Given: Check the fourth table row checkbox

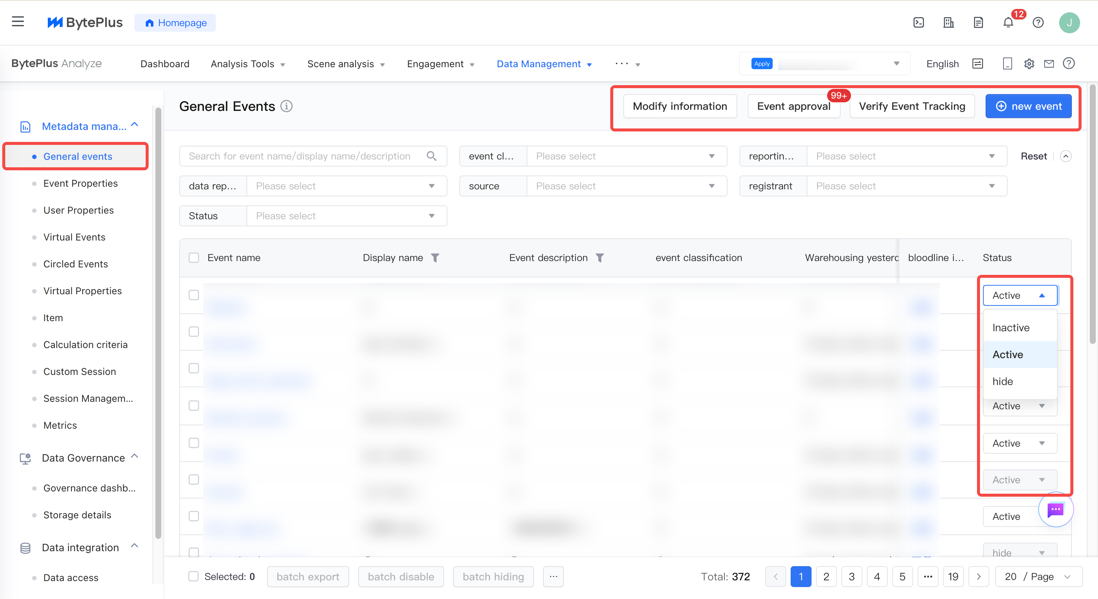Looking at the screenshot, I should [x=194, y=406].
